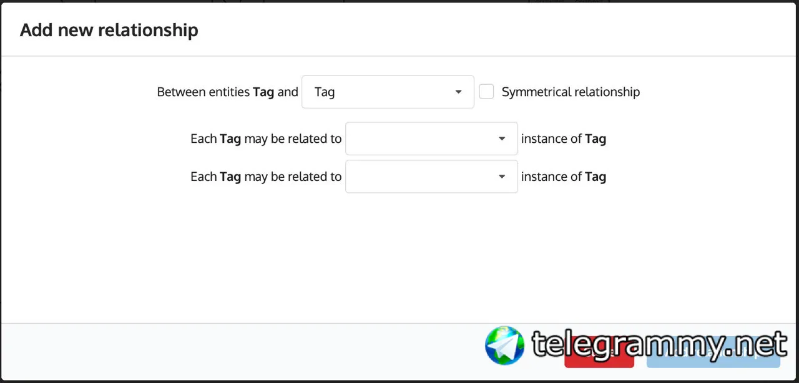The image size is (799, 383).
Task: Click the caret arrow of the second cardinality dropdown
Action: [502, 177]
